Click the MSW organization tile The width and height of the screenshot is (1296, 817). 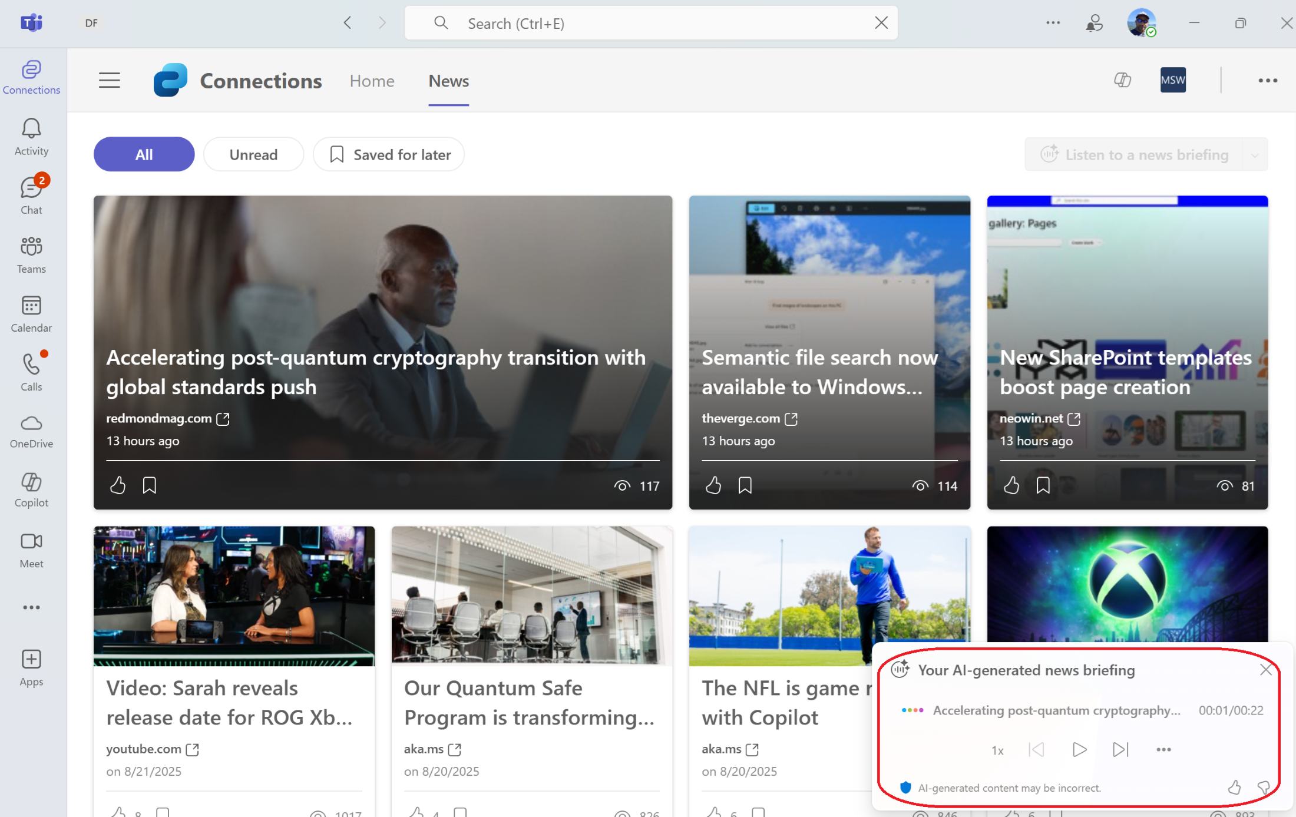tap(1173, 80)
